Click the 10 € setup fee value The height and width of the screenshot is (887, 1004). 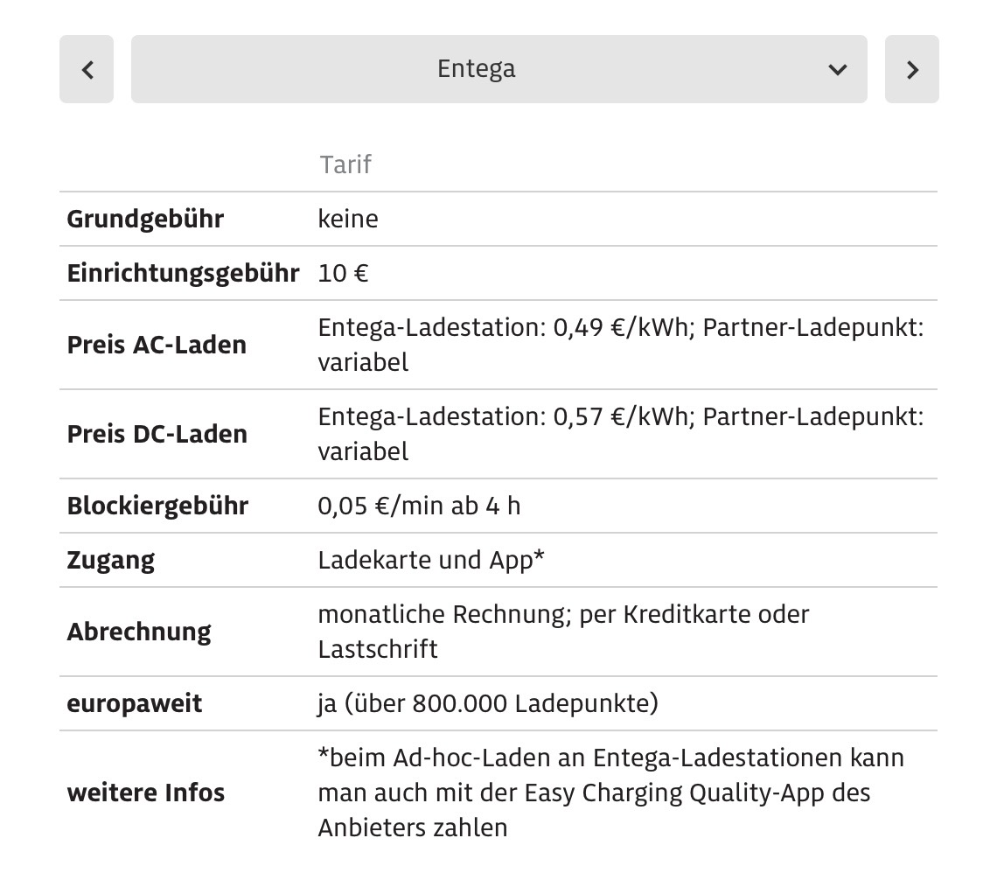coord(343,273)
